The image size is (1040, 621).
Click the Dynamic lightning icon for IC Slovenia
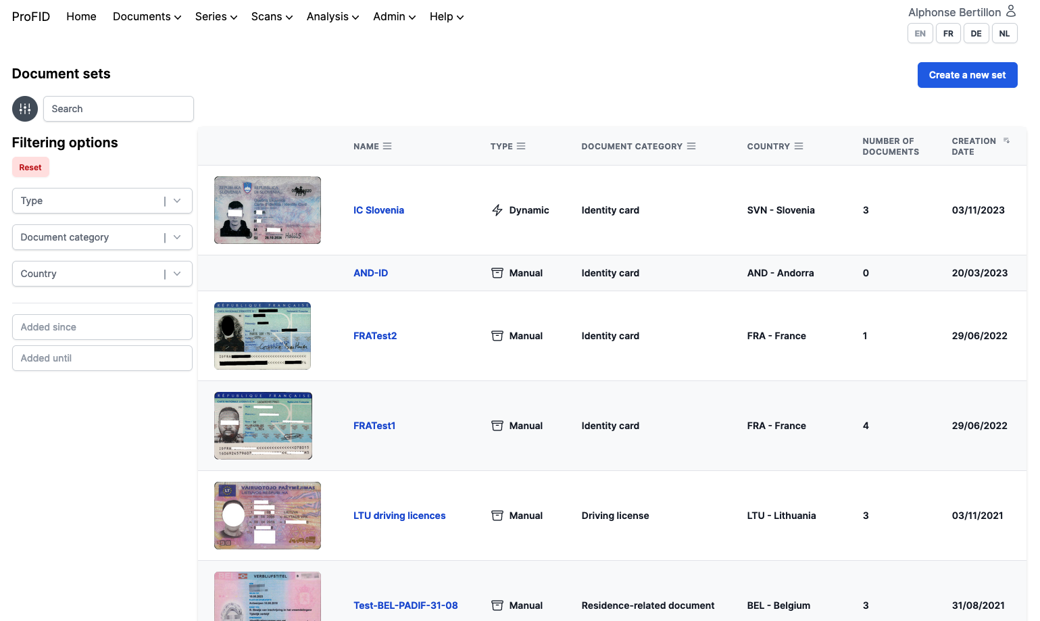point(497,210)
